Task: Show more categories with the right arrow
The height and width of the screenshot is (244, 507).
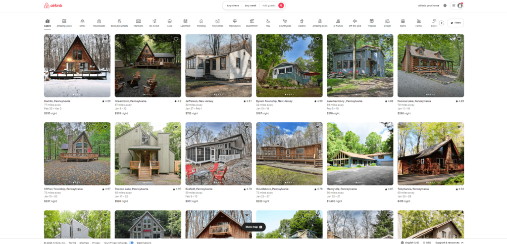Action: coord(442,23)
